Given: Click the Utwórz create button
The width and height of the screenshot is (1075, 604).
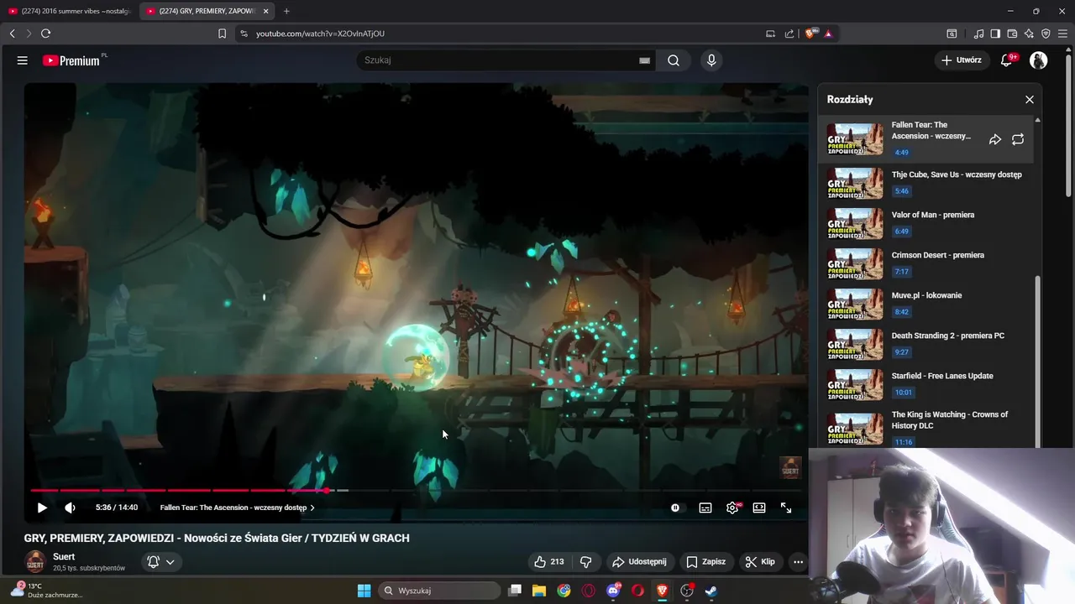Looking at the screenshot, I should (962, 60).
